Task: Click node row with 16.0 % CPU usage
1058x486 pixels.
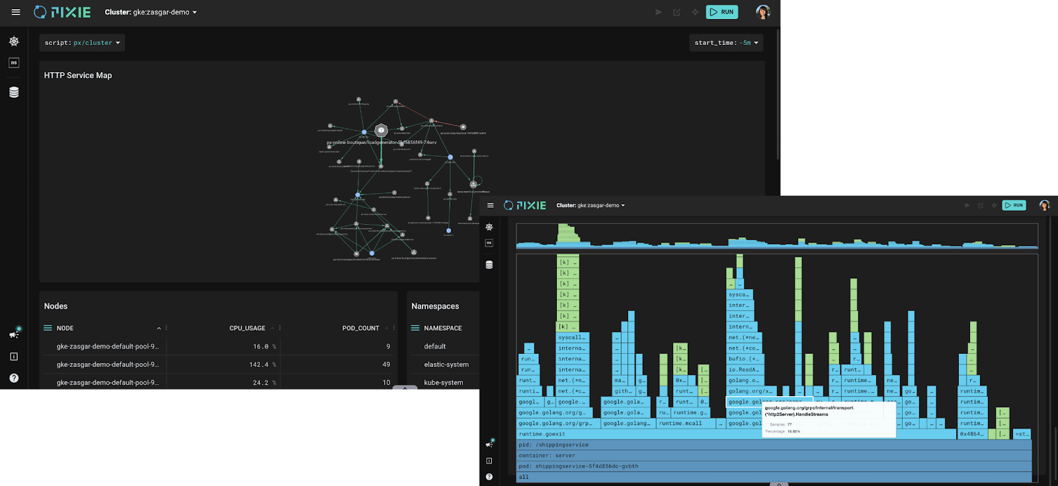Action: (x=218, y=346)
